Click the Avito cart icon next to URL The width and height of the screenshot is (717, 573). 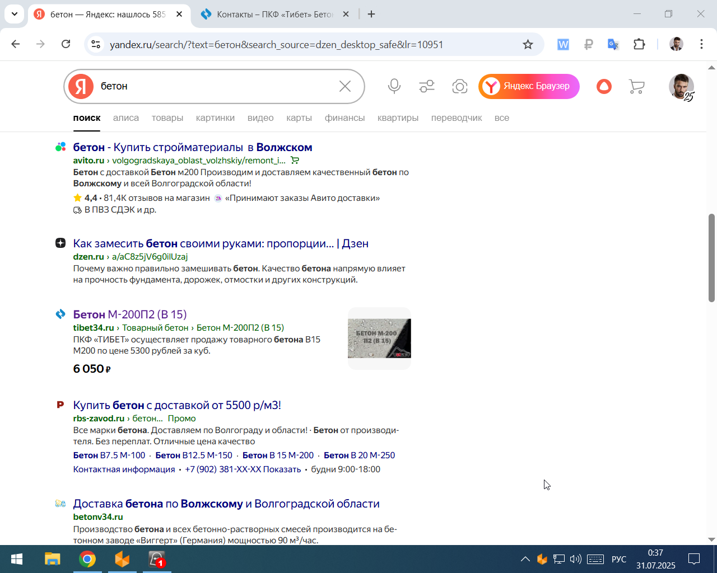tap(295, 161)
